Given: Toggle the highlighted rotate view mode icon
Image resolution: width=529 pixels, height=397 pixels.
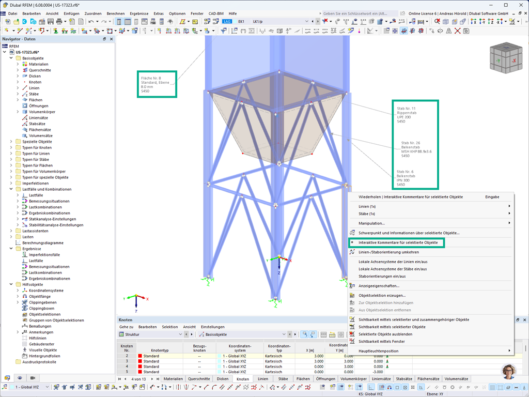Looking at the screenshot, I should [404, 30].
